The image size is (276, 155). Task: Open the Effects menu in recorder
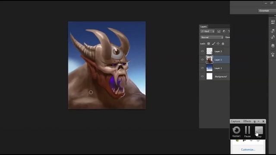tap(247, 121)
